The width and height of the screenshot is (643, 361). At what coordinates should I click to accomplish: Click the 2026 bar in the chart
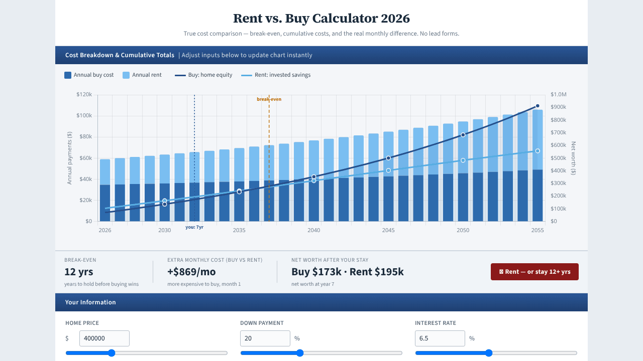pyautogui.click(x=105, y=190)
